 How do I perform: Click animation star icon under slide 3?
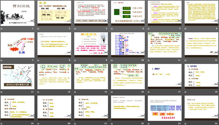coord(75,29)
